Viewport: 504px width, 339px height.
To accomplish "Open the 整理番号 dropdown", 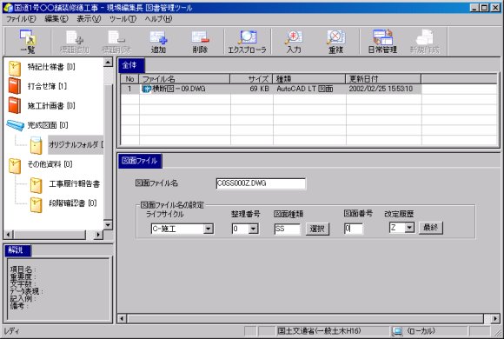I will (253, 229).
